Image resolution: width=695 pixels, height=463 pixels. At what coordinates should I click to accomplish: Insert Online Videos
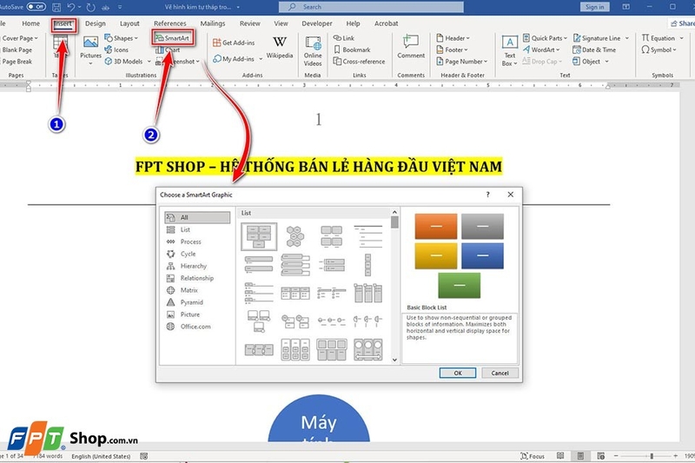(x=313, y=51)
